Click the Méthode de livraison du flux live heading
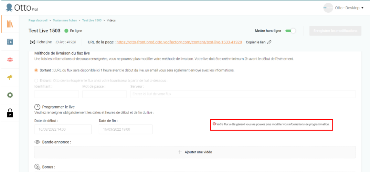Image resolution: width=370 pixels, height=172 pixels. point(62,53)
